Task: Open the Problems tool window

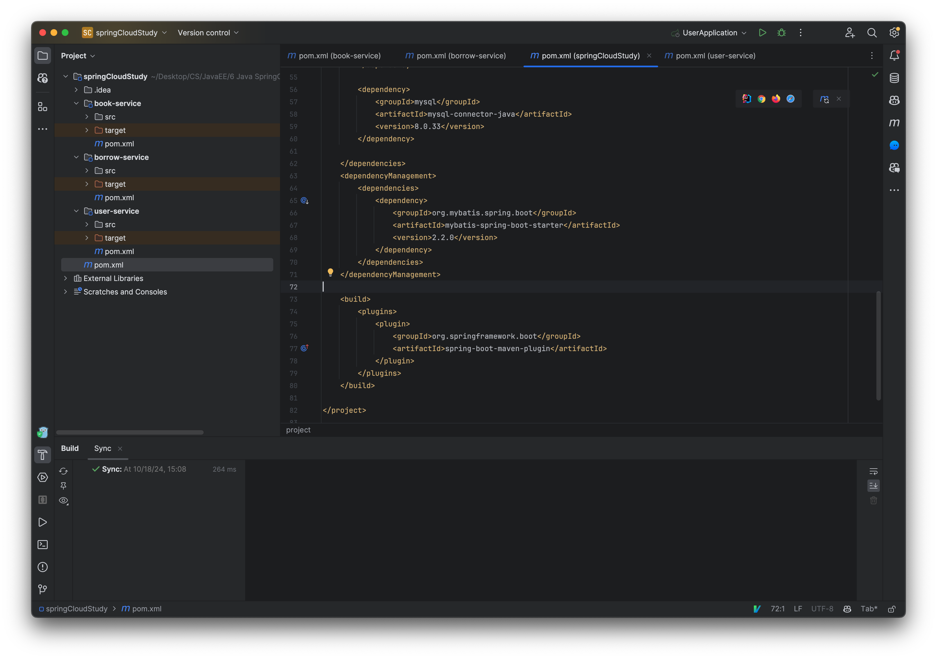Action: (42, 567)
